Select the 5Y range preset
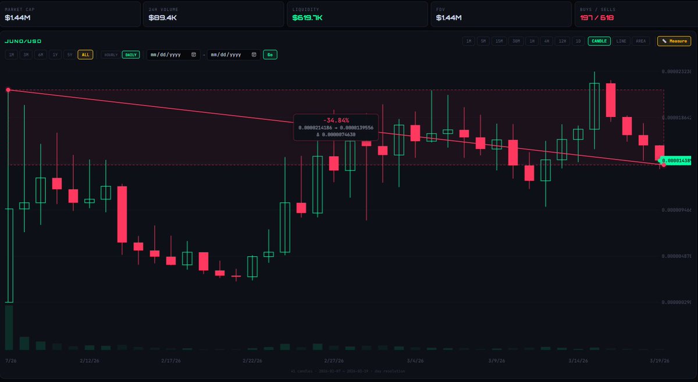The height and width of the screenshot is (382, 698). [69, 55]
